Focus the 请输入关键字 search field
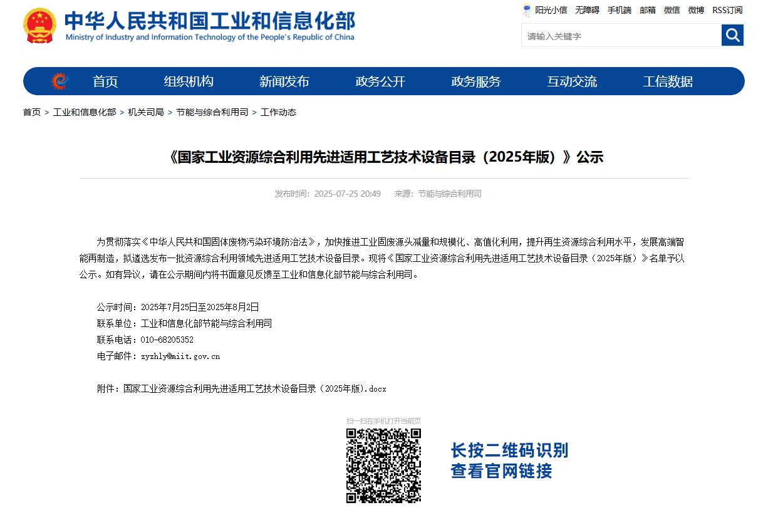The image size is (773, 510). coord(621,36)
